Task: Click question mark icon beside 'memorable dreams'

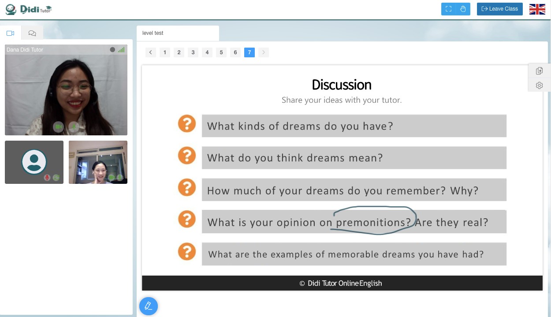Action: tap(187, 251)
